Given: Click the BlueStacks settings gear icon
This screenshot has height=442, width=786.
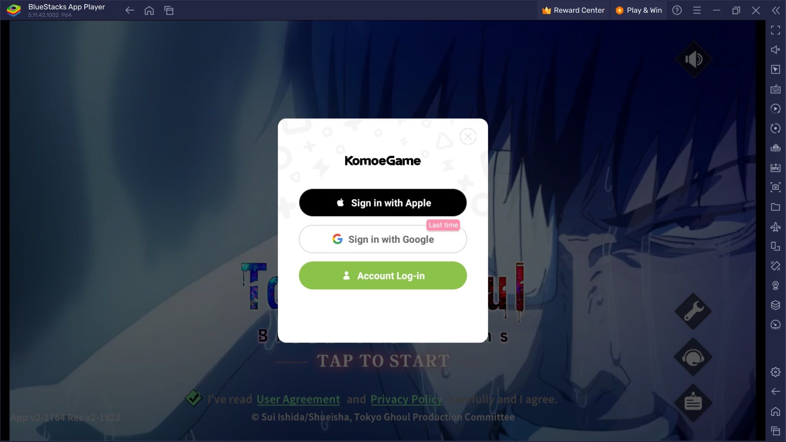Looking at the screenshot, I should coord(776,371).
